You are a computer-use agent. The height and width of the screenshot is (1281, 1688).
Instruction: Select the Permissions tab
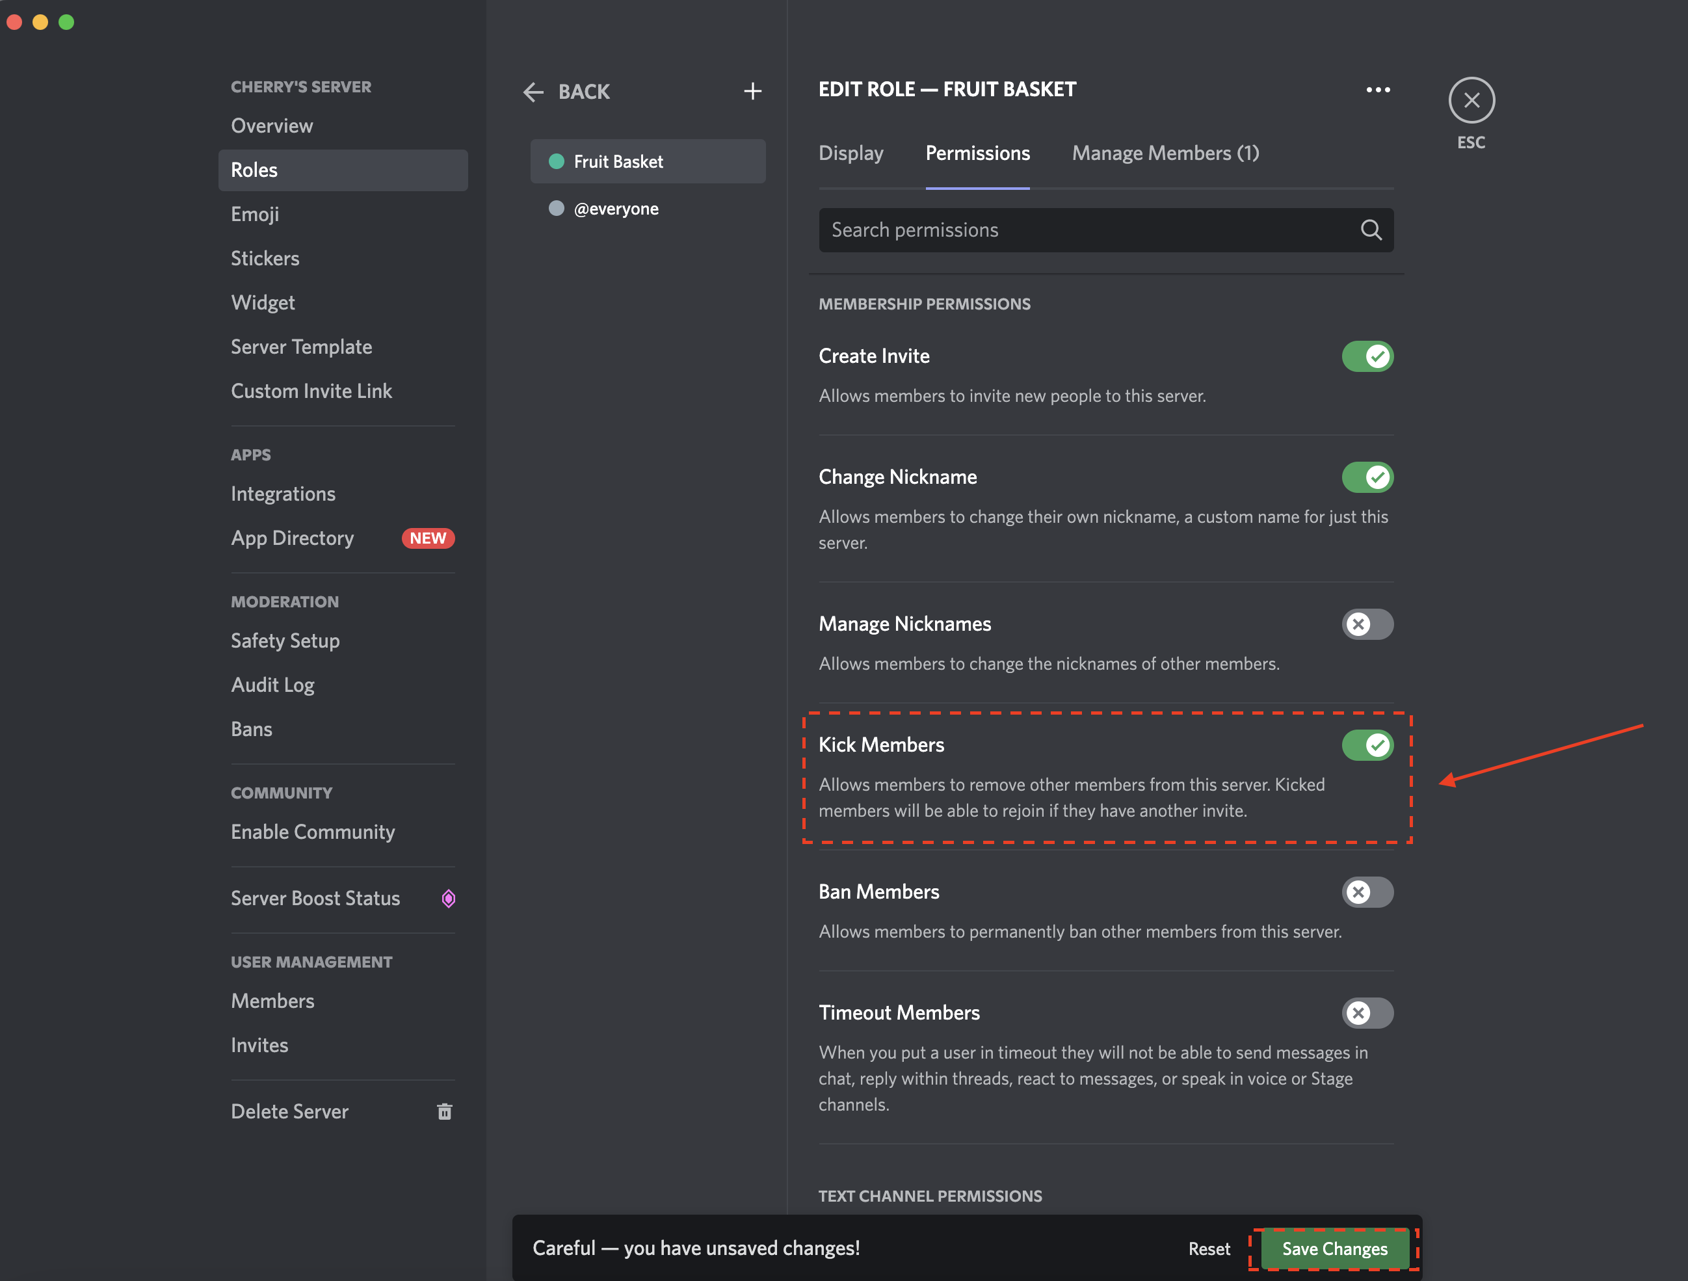(x=978, y=151)
